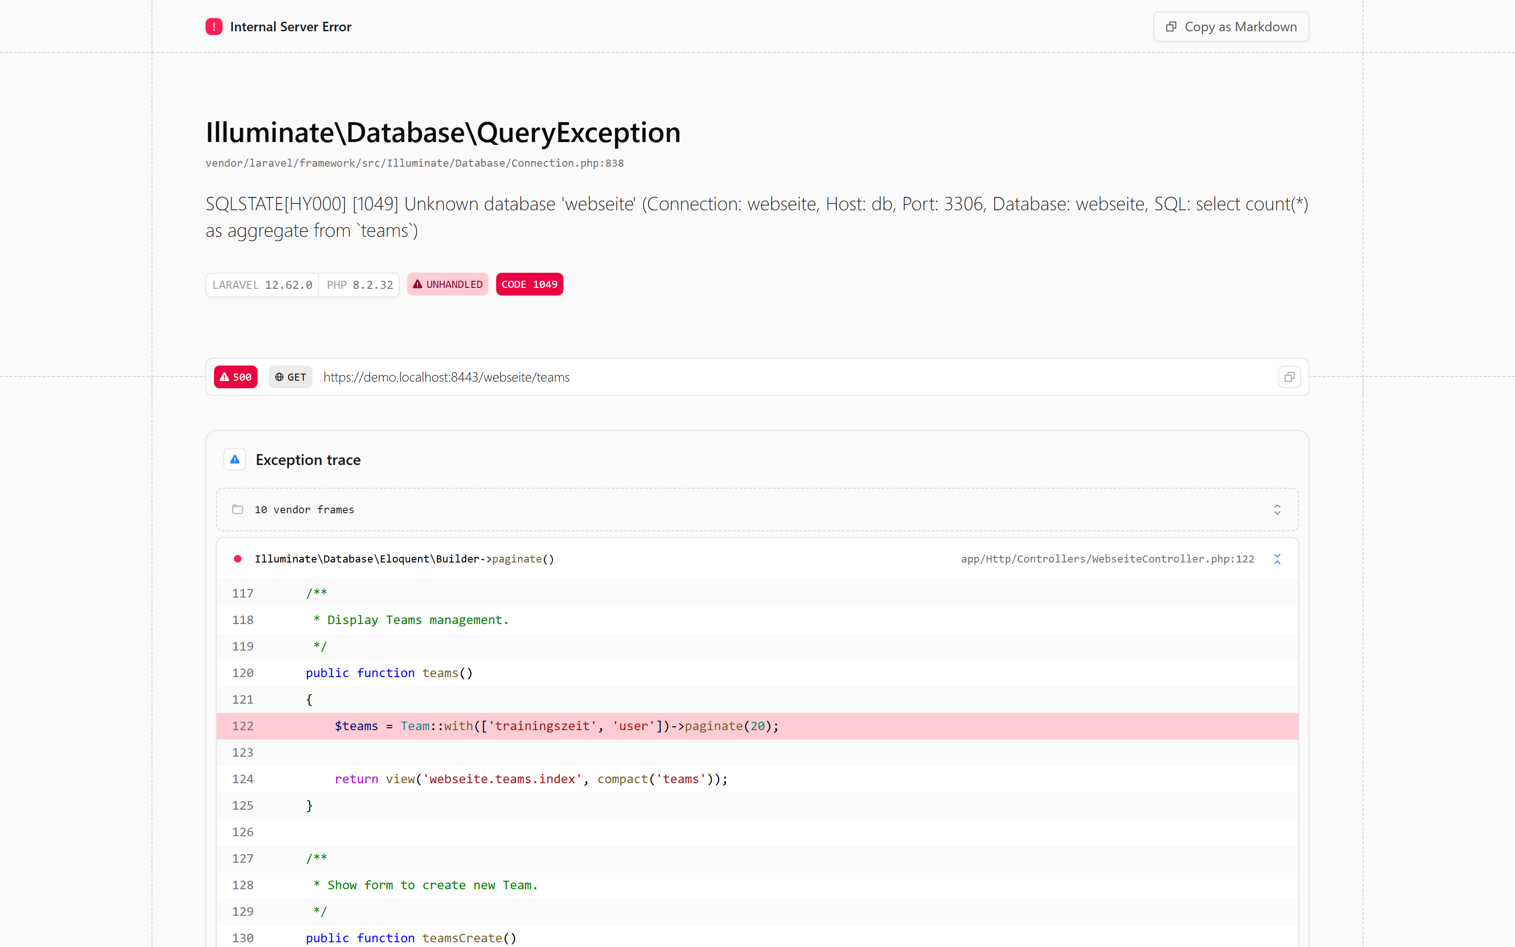This screenshot has height=947, width=1515.
Task: Click the red Internal Server Error alert icon
Action: coord(214,27)
